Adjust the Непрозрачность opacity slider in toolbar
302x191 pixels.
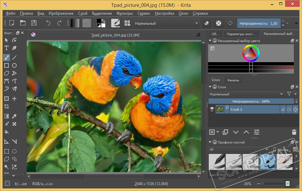pos(258,23)
